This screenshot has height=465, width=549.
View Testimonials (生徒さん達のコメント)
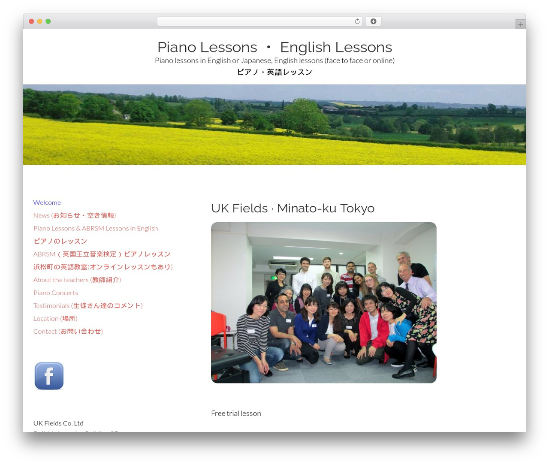[x=88, y=305]
